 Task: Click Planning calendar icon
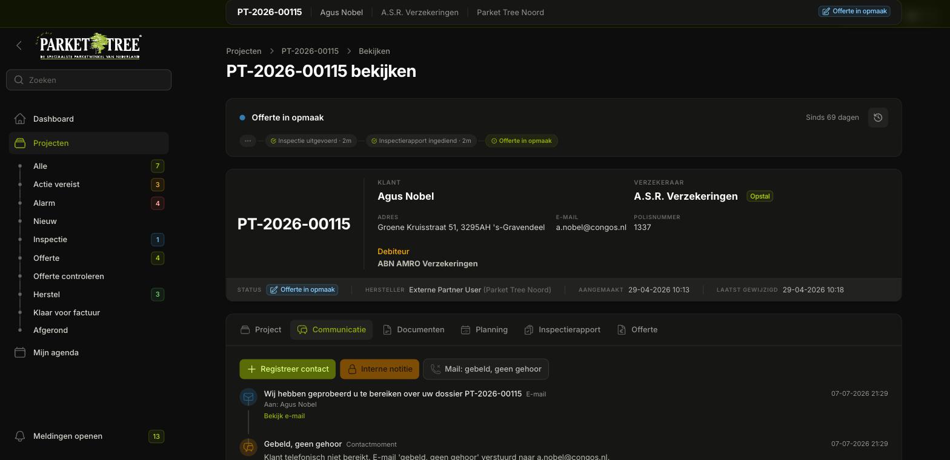tap(465, 330)
